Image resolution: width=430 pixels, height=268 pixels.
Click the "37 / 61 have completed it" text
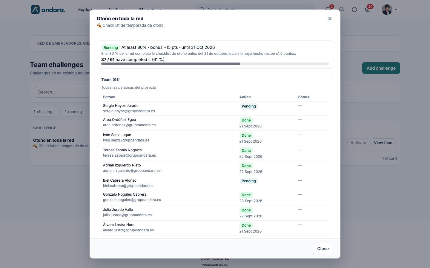click(x=133, y=60)
